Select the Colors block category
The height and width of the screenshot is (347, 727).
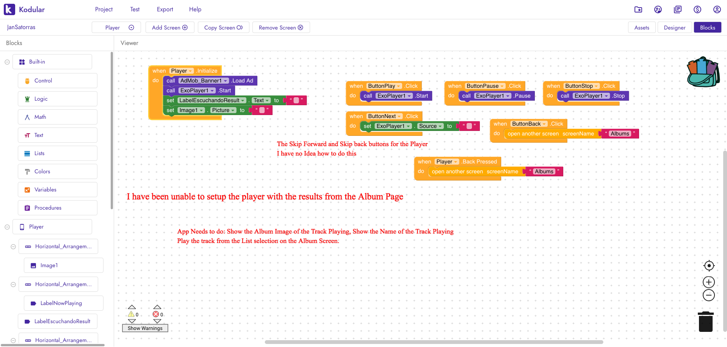[x=42, y=171]
